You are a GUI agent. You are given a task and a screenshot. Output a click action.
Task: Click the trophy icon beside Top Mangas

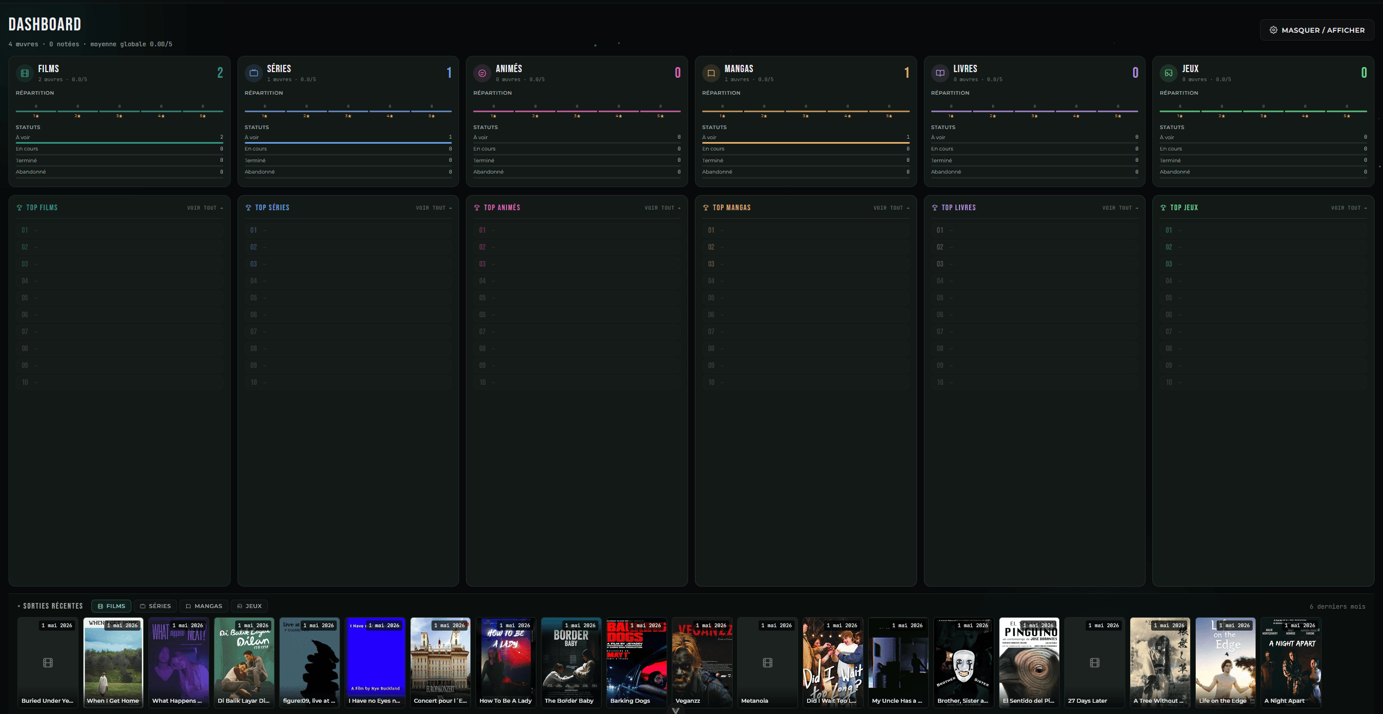pos(706,208)
